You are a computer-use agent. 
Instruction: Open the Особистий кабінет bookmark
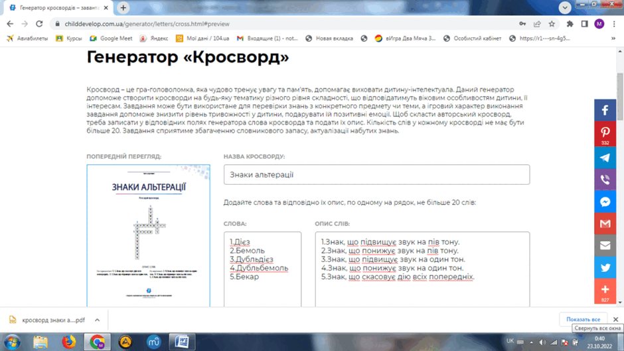point(473,39)
